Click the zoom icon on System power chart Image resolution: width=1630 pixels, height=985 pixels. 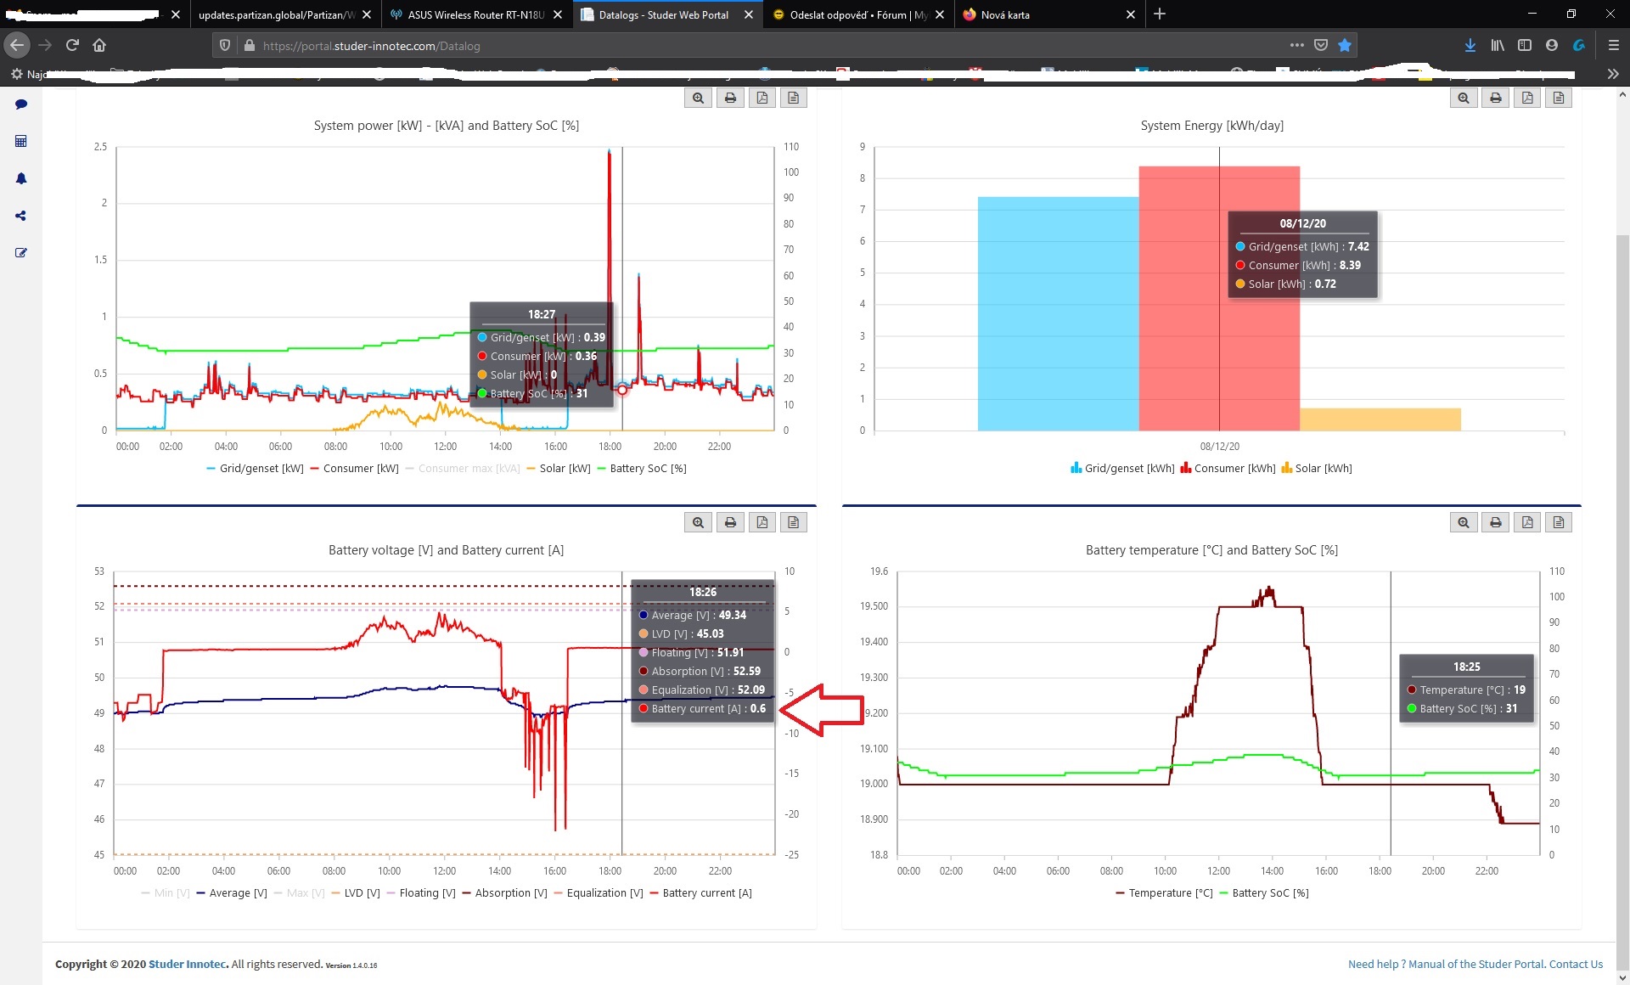point(698,98)
